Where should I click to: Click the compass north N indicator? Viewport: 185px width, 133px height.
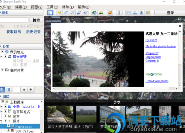click(180, 19)
